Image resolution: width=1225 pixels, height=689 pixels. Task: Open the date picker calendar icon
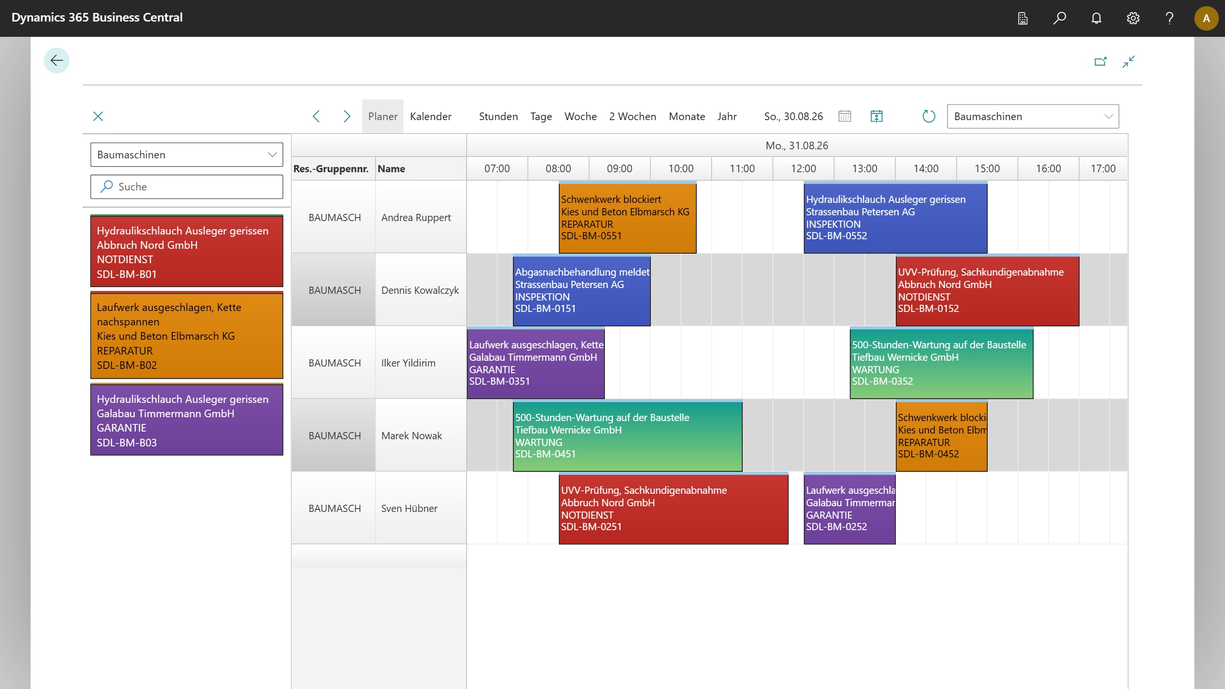[845, 116]
